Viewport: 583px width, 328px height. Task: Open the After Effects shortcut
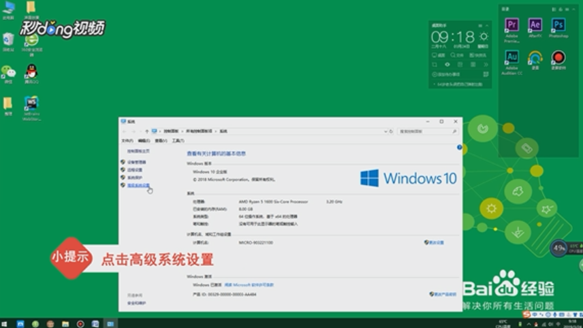pos(535,27)
